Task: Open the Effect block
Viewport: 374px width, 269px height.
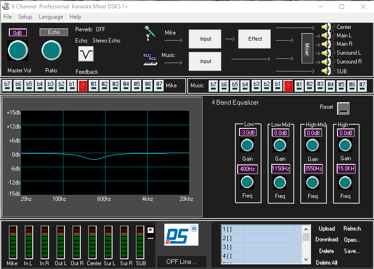Action: pos(254,39)
